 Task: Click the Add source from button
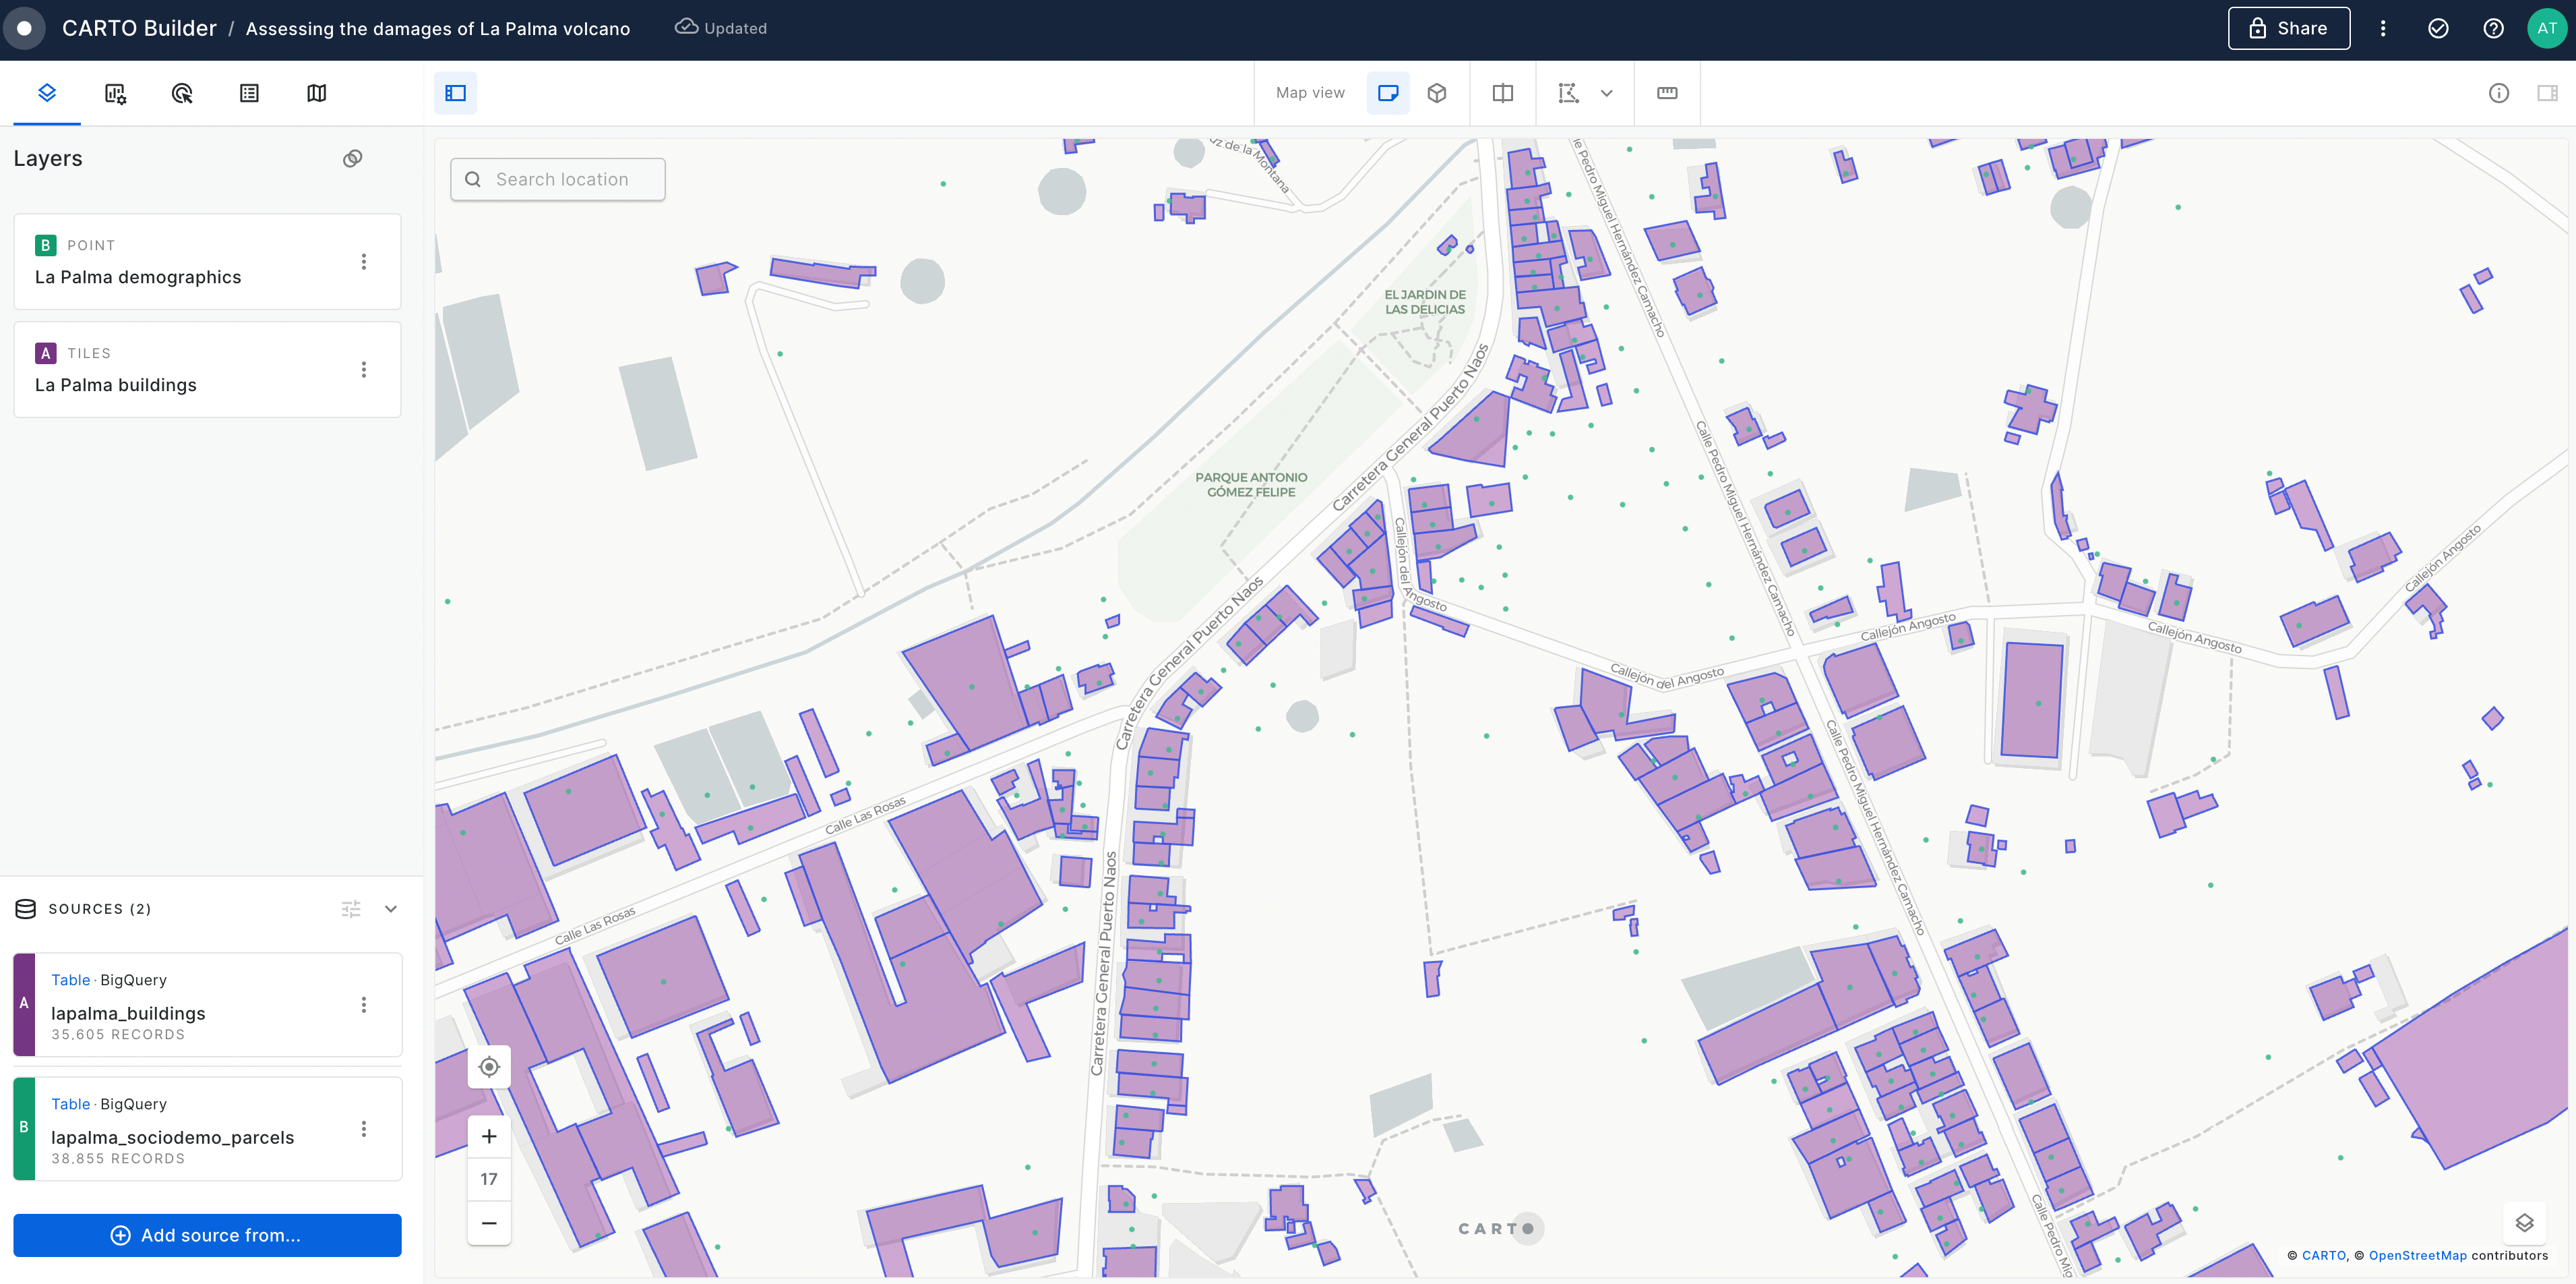pos(207,1235)
